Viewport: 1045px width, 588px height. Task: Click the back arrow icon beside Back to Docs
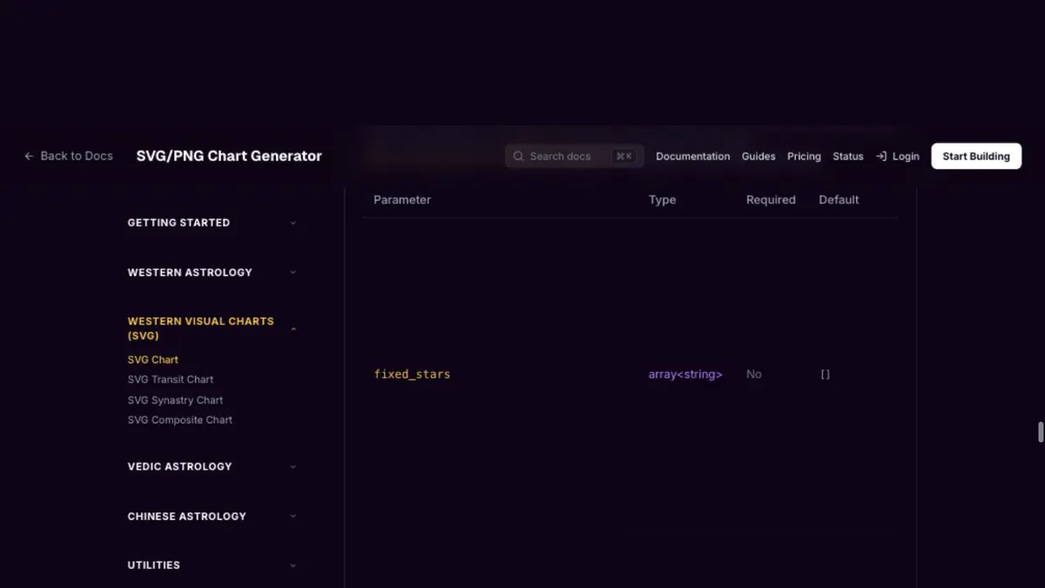pyautogui.click(x=29, y=156)
